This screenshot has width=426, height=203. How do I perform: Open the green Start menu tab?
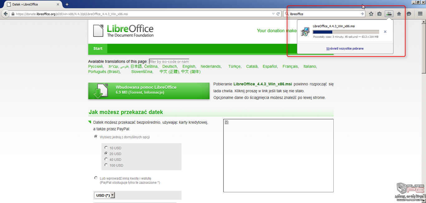(98, 49)
